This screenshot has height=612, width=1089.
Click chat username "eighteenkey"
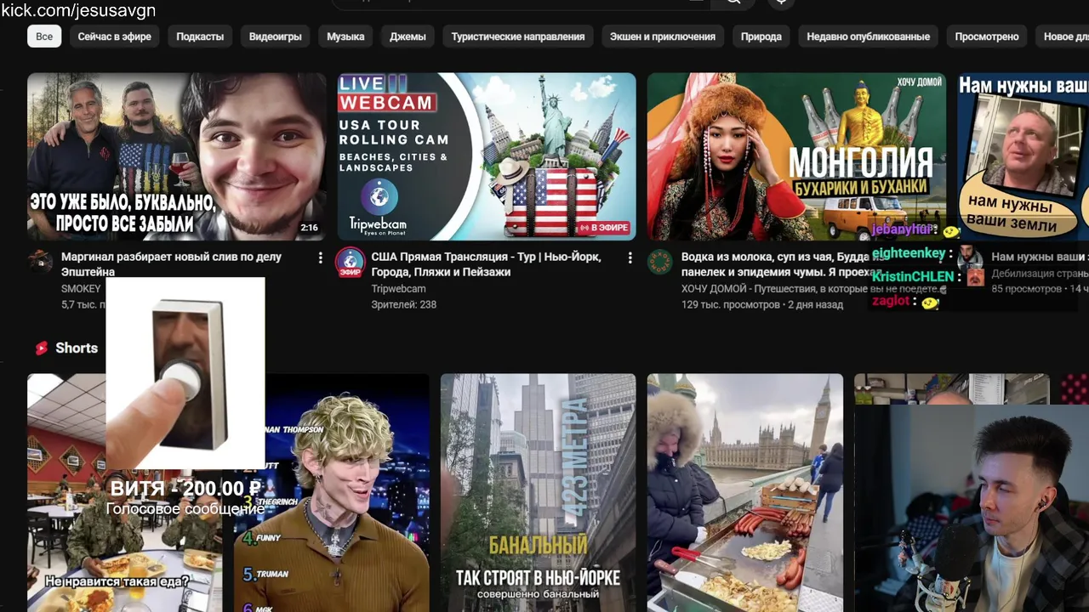tap(909, 253)
